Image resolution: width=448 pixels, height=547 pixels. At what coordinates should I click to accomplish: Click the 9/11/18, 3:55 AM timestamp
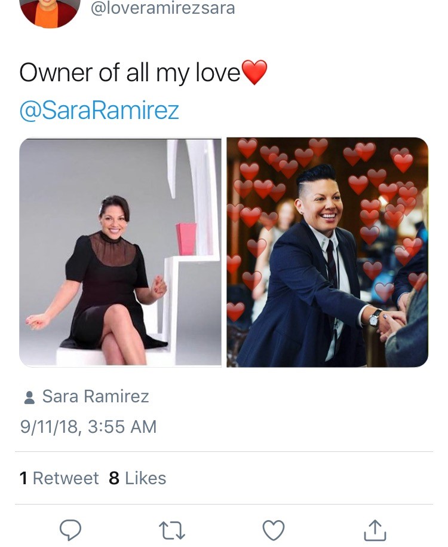click(88, 427)
